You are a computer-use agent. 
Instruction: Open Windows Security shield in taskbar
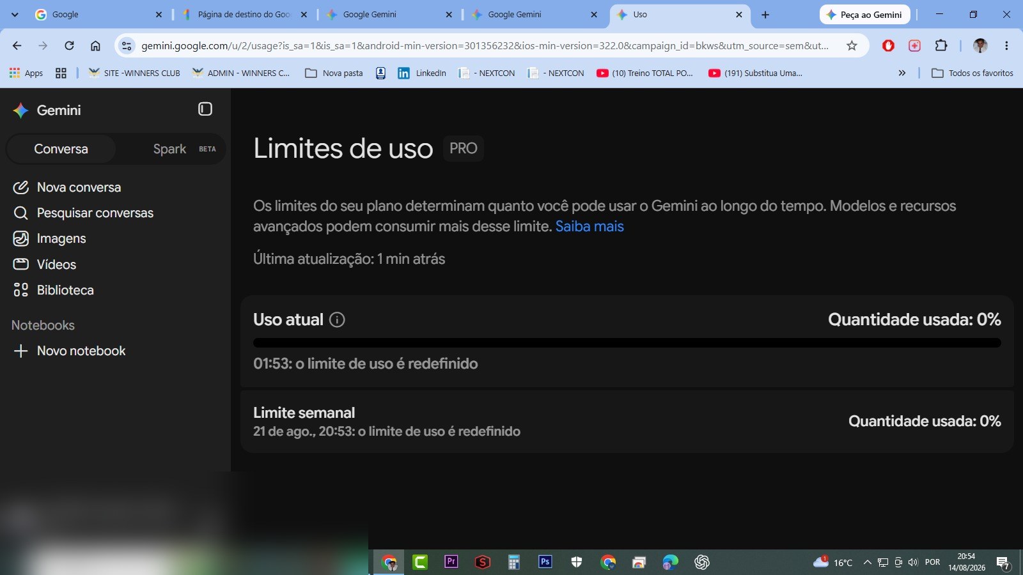point(577,562)
